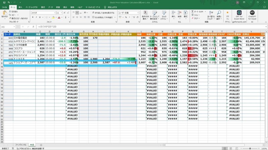Screen dimensions: 268x150
Task: Click the Paste (貼り付け) clipboard icon
Action: (x=5, y=13)
